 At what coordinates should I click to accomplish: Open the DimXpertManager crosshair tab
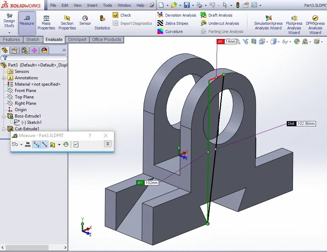pos(34,50)
